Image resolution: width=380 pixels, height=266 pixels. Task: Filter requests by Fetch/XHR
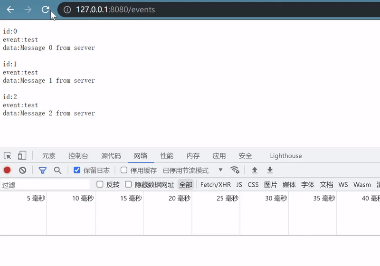tap(216, 185)
